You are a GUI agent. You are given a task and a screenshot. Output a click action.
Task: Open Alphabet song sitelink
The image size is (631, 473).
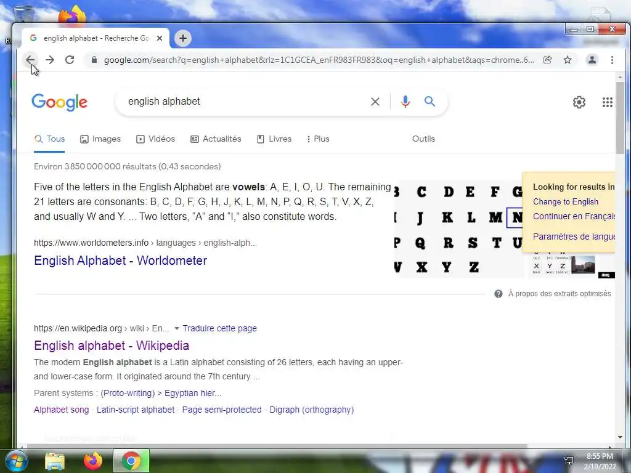pos(61,410)
